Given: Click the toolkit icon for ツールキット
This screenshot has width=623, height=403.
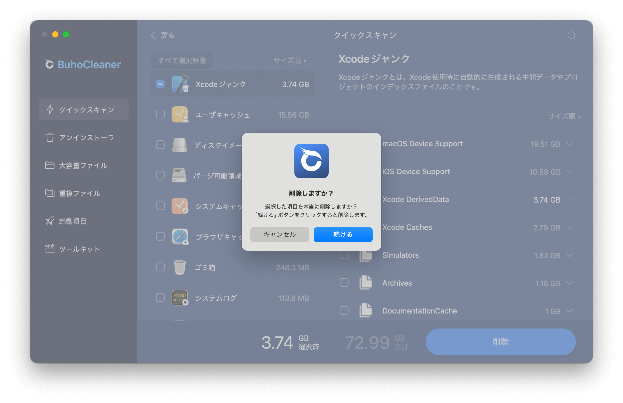Looking at the screenshot, I should [x=50, y=249].
